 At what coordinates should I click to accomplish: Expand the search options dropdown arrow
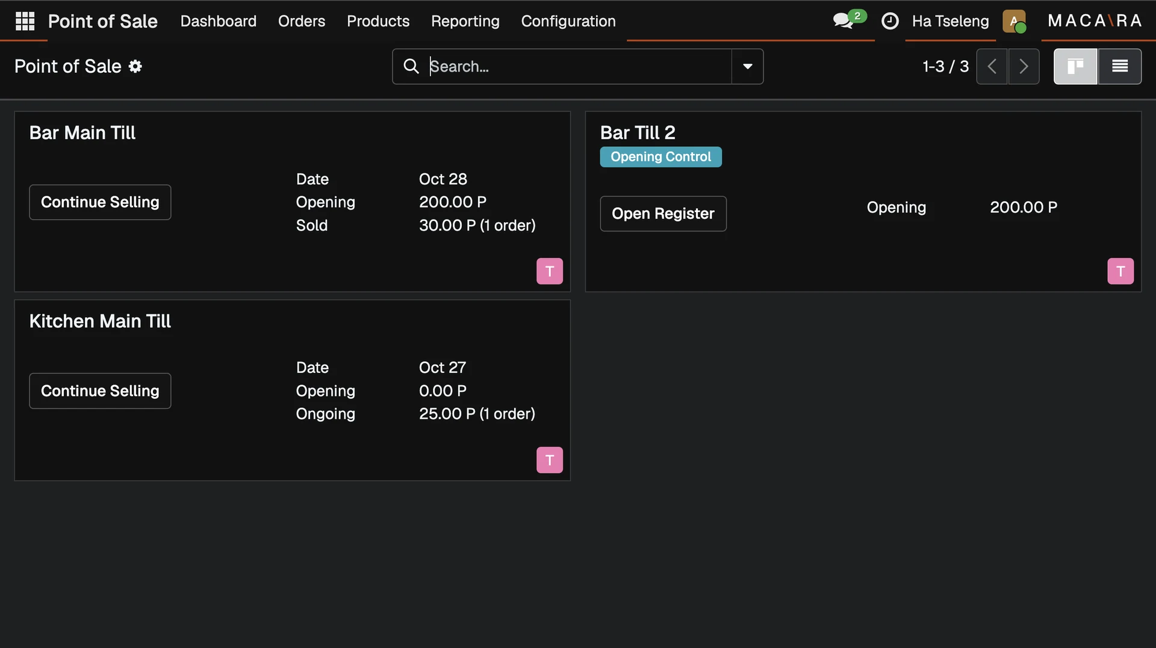click(748, 66)
